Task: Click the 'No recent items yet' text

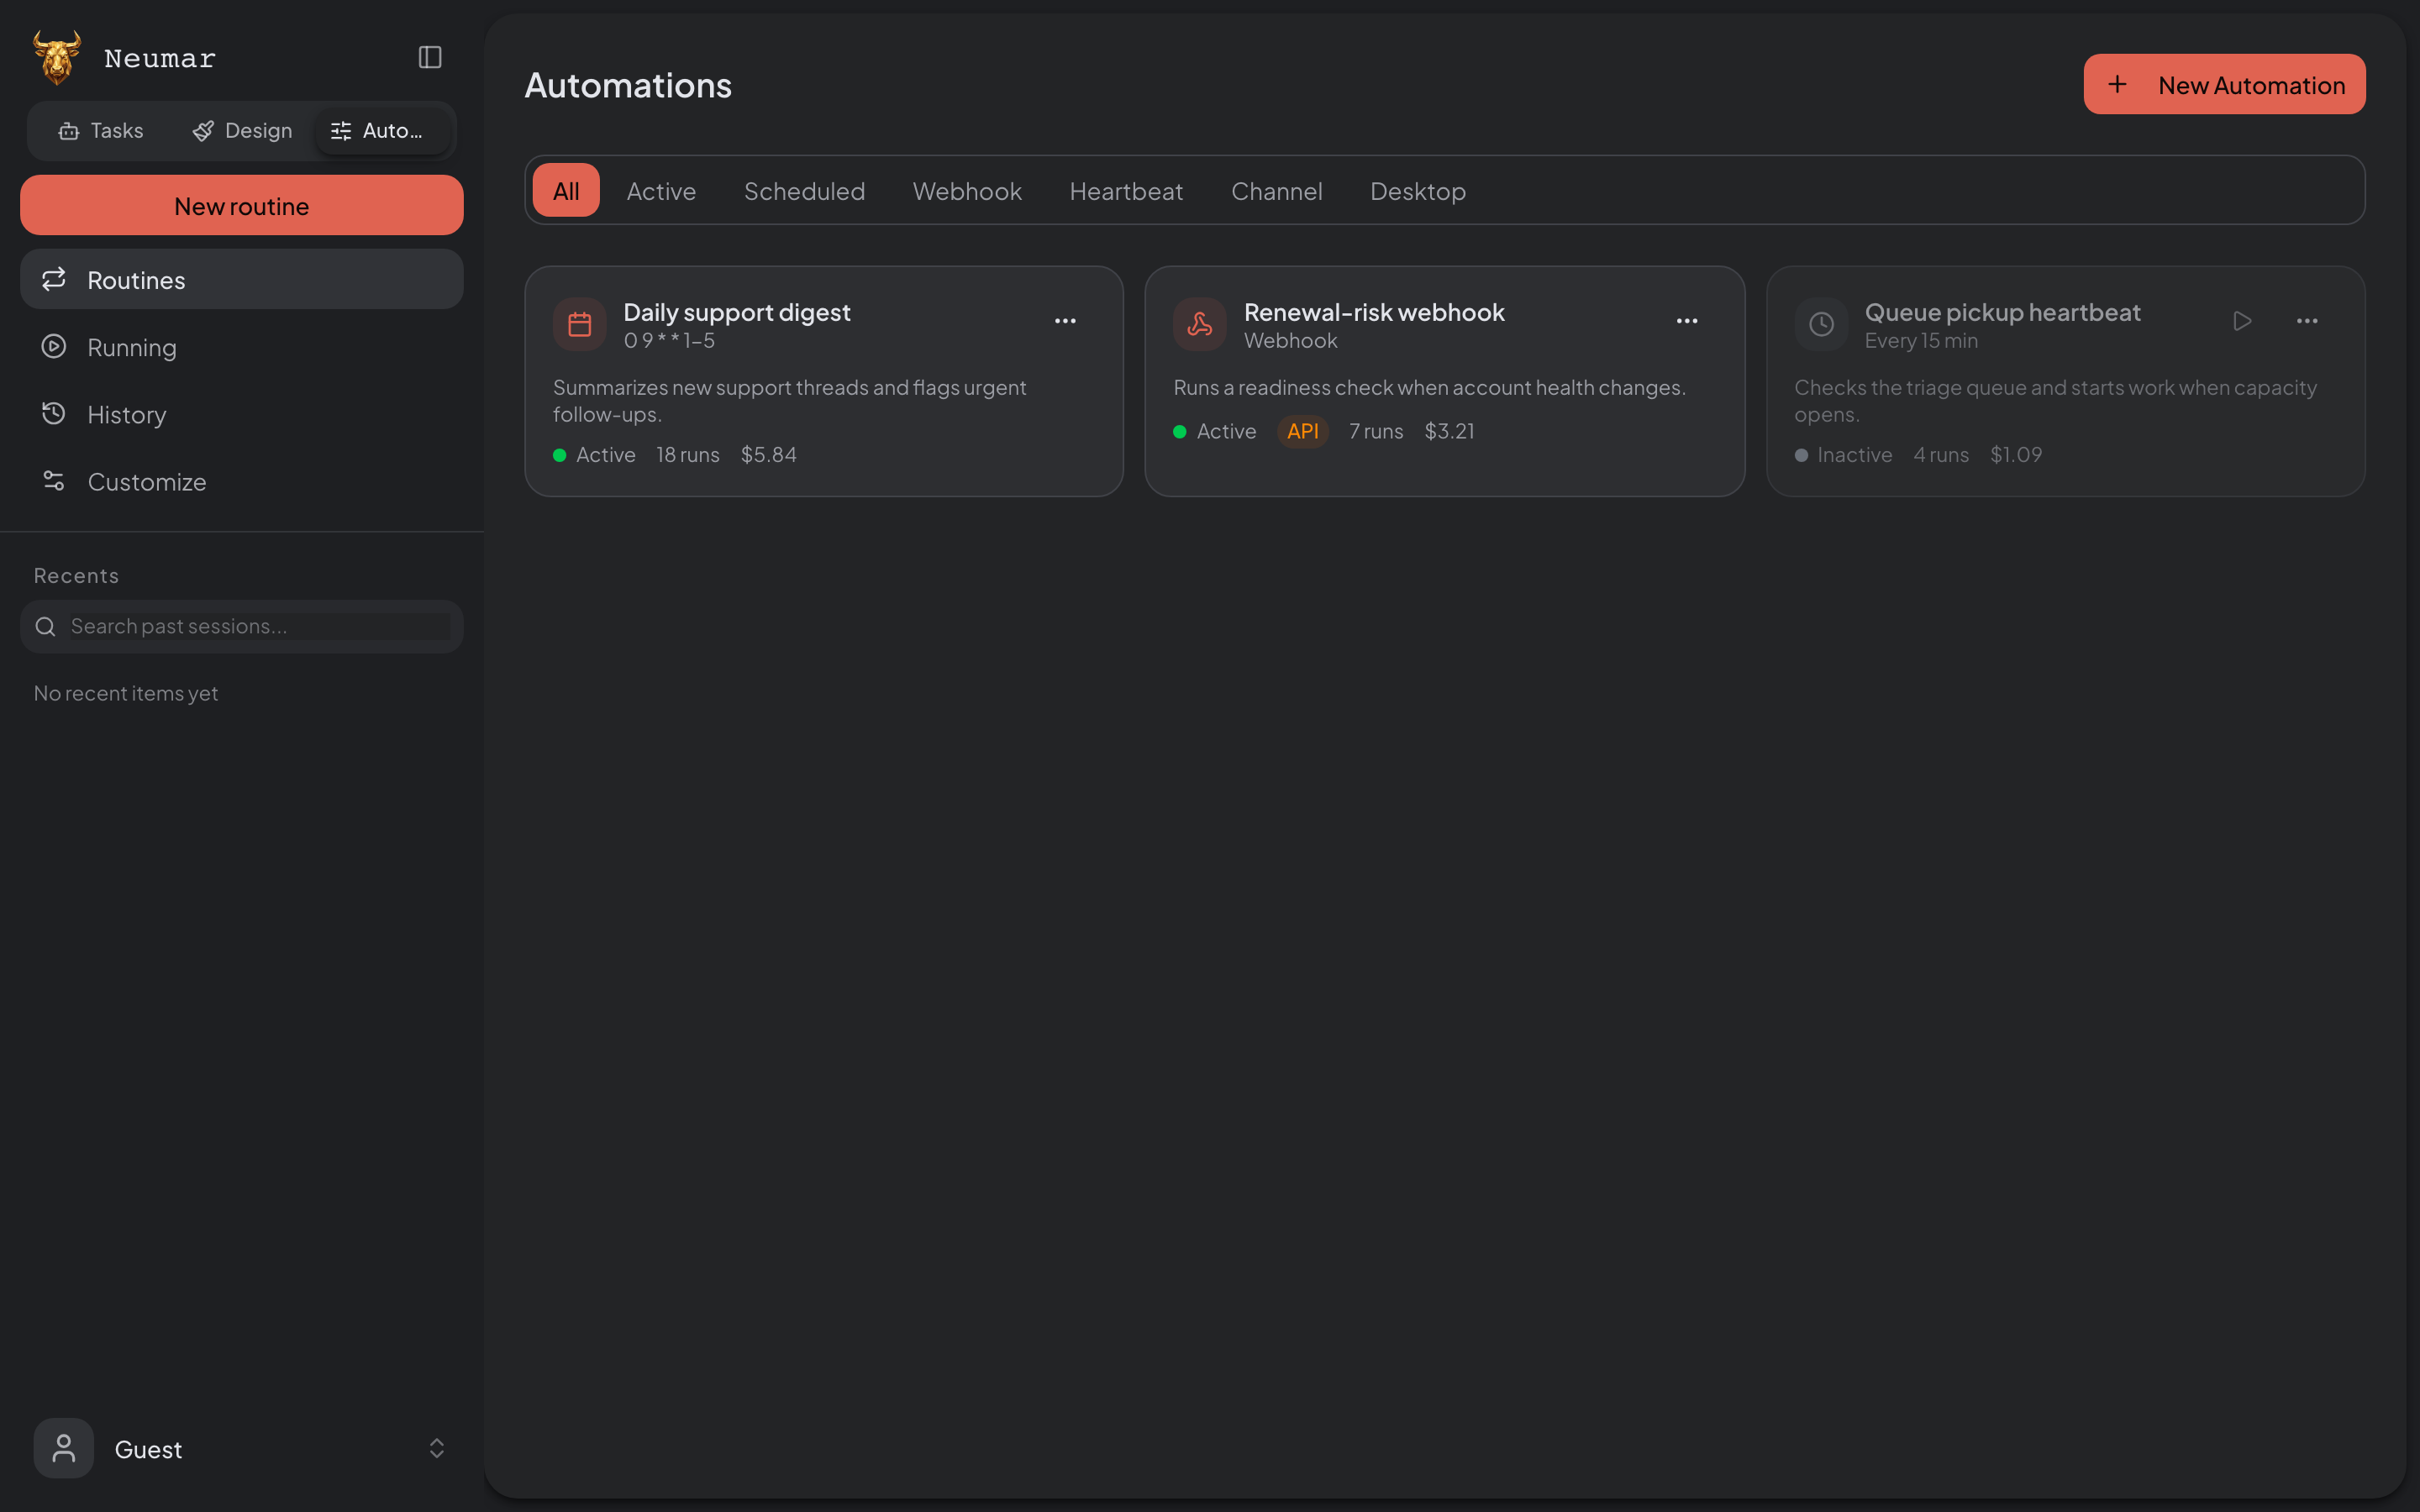Action: coord(126,693)
